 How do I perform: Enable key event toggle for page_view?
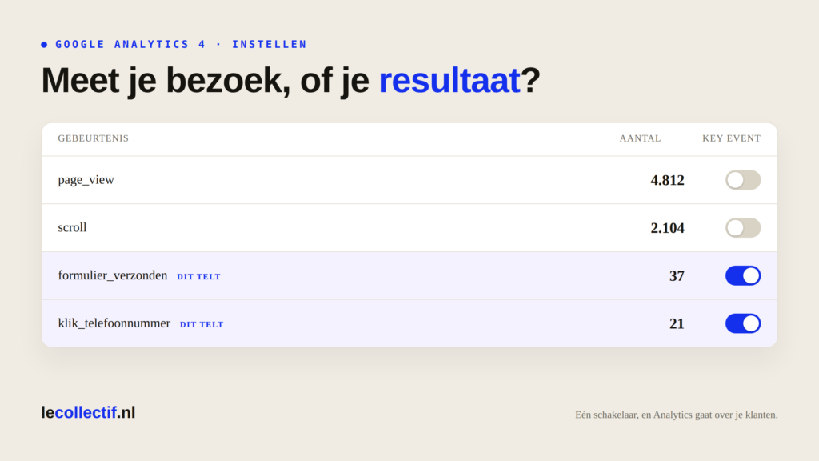(743, 180)
